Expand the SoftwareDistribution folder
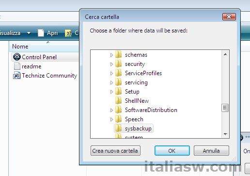This screenshot has height=176, width=250. click(x=111, y=110)
